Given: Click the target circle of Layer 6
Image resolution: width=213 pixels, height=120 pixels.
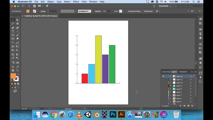Looking at the screenshot, I should 191,98.
